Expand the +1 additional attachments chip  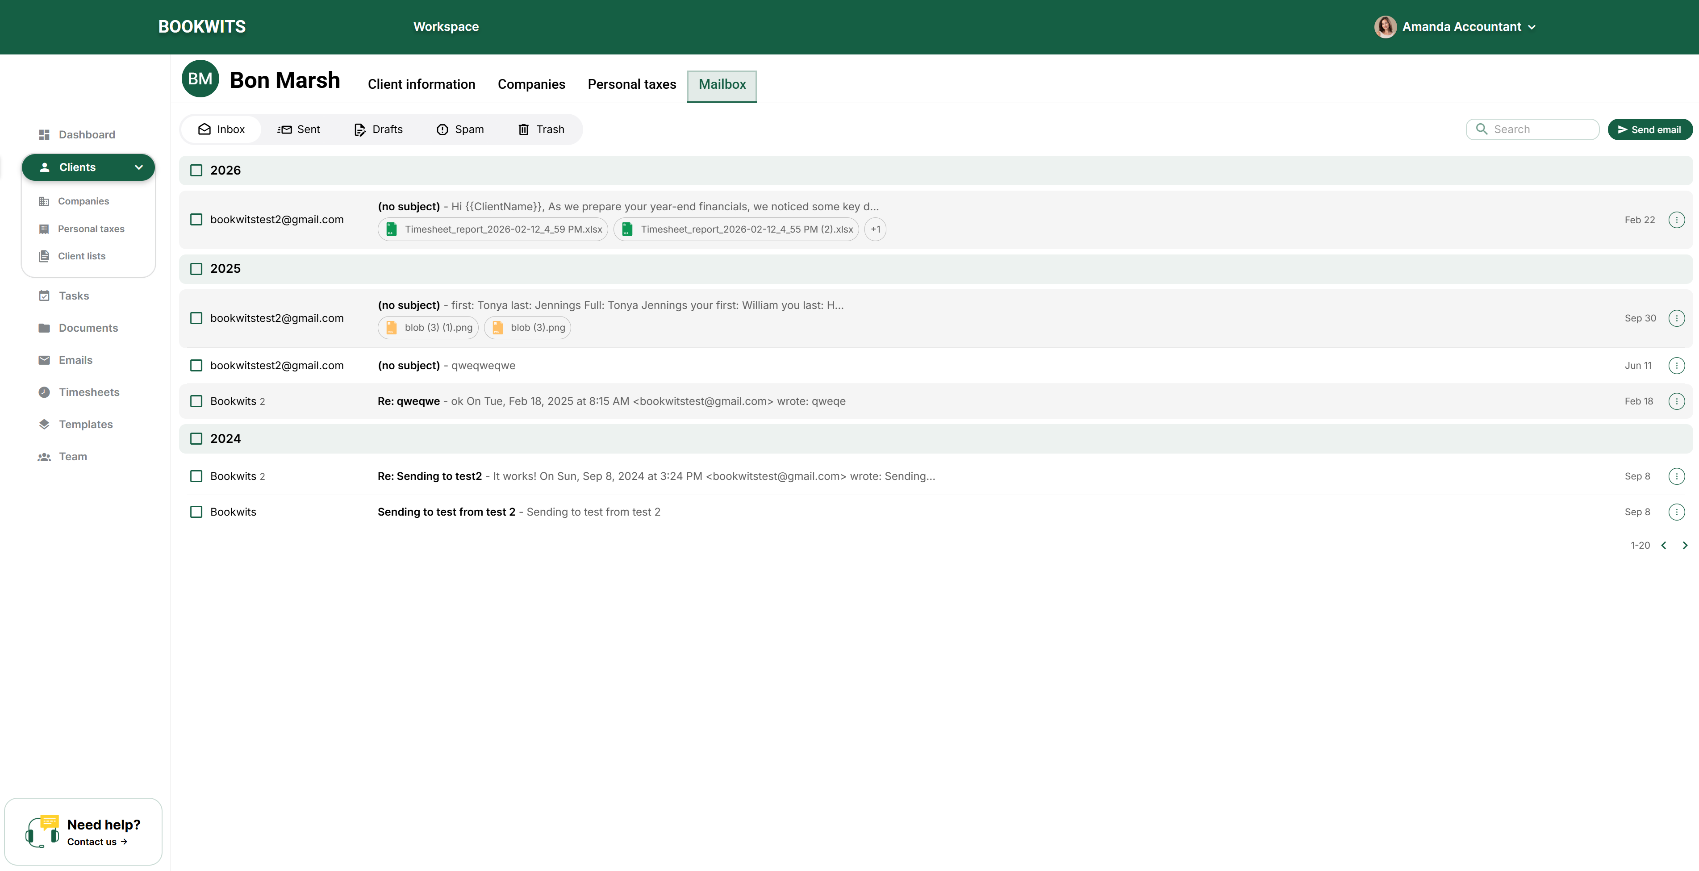point(875,229)
